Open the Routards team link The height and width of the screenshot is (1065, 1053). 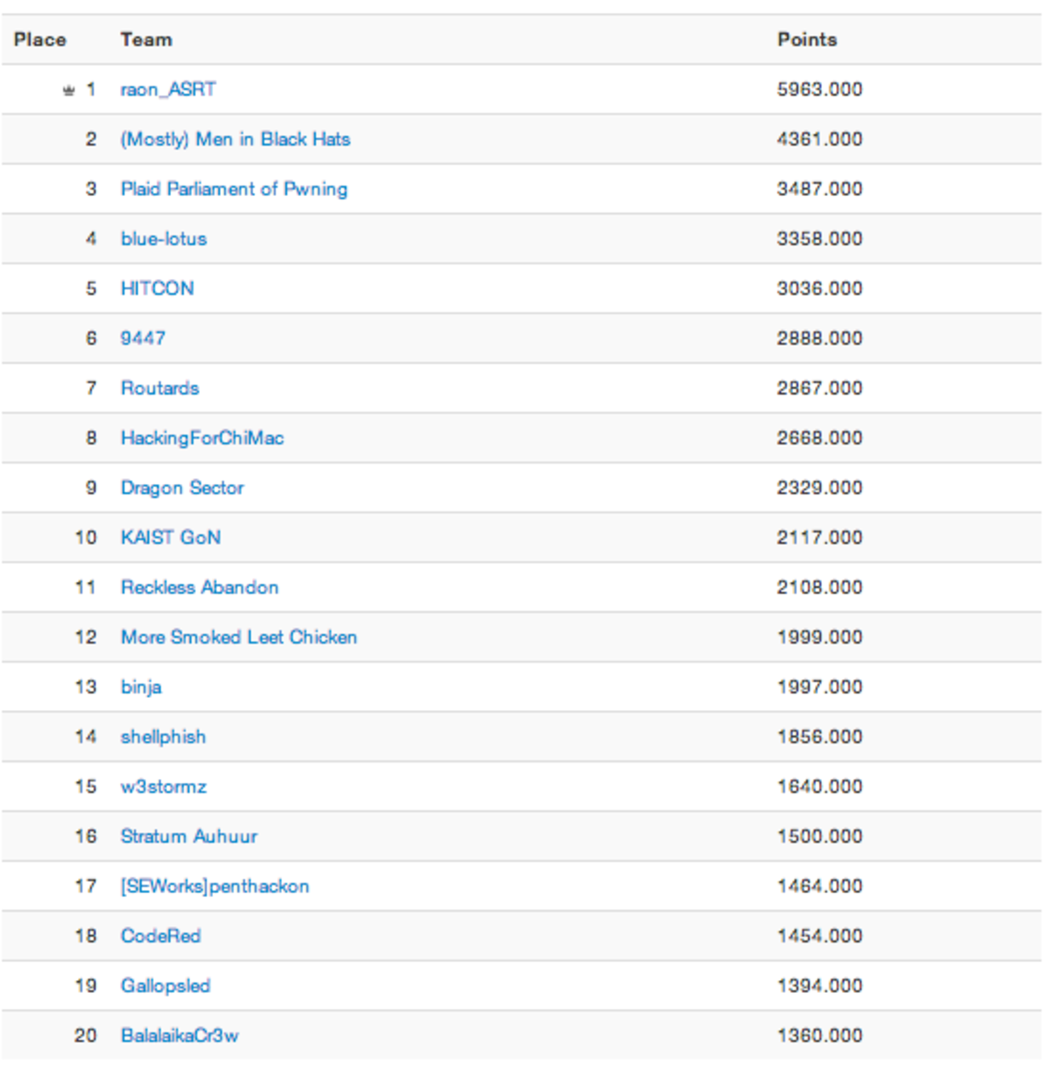tap(160, 388)
